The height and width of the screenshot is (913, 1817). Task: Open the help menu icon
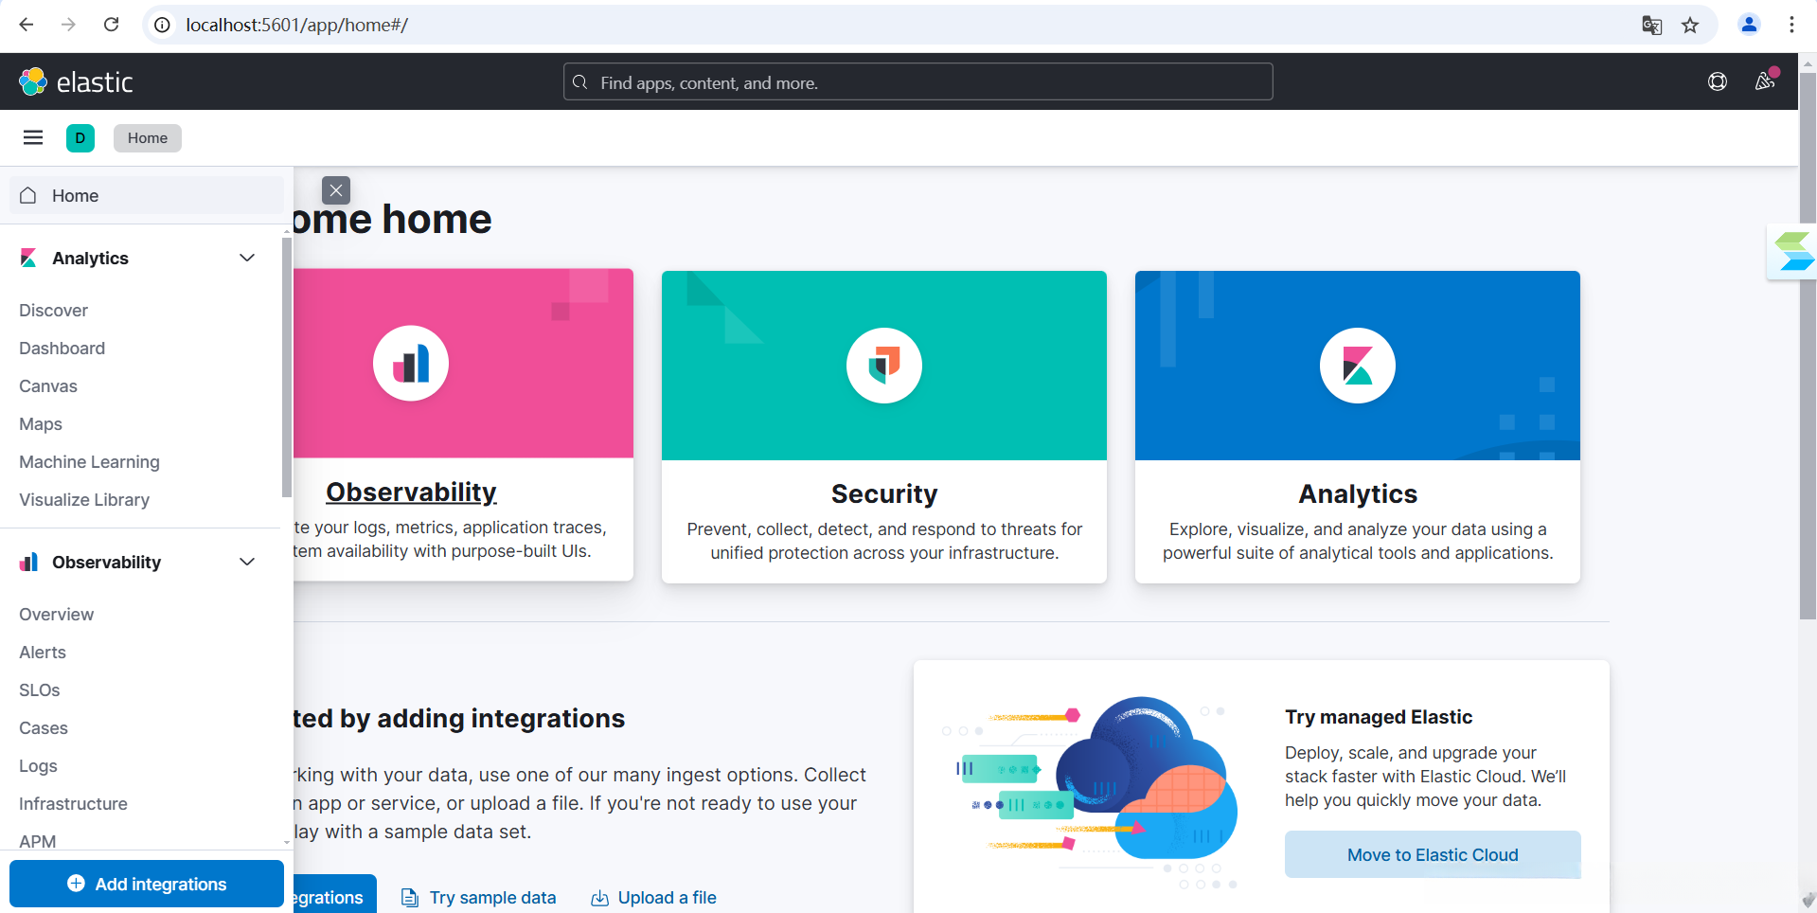(1718, 82)
